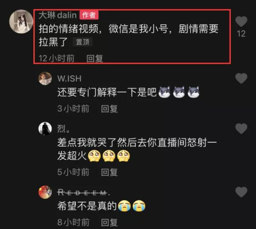256x229 pixels.
Task: Open REDEEM user's avatar
Action: (45, 192)
